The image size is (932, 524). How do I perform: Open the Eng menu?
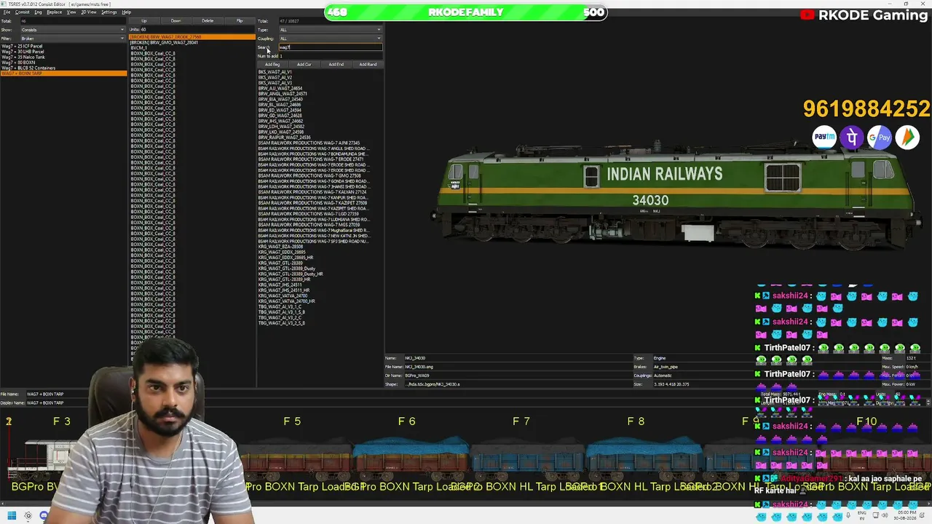click(x=39, y=12)
